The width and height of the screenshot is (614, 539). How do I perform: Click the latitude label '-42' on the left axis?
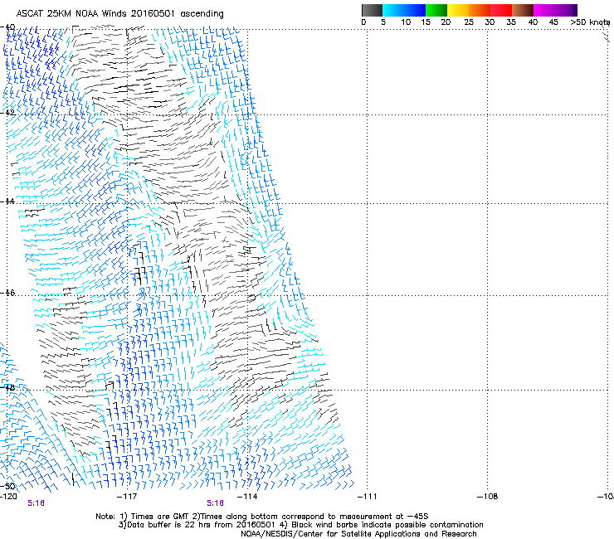pos(7,112)
